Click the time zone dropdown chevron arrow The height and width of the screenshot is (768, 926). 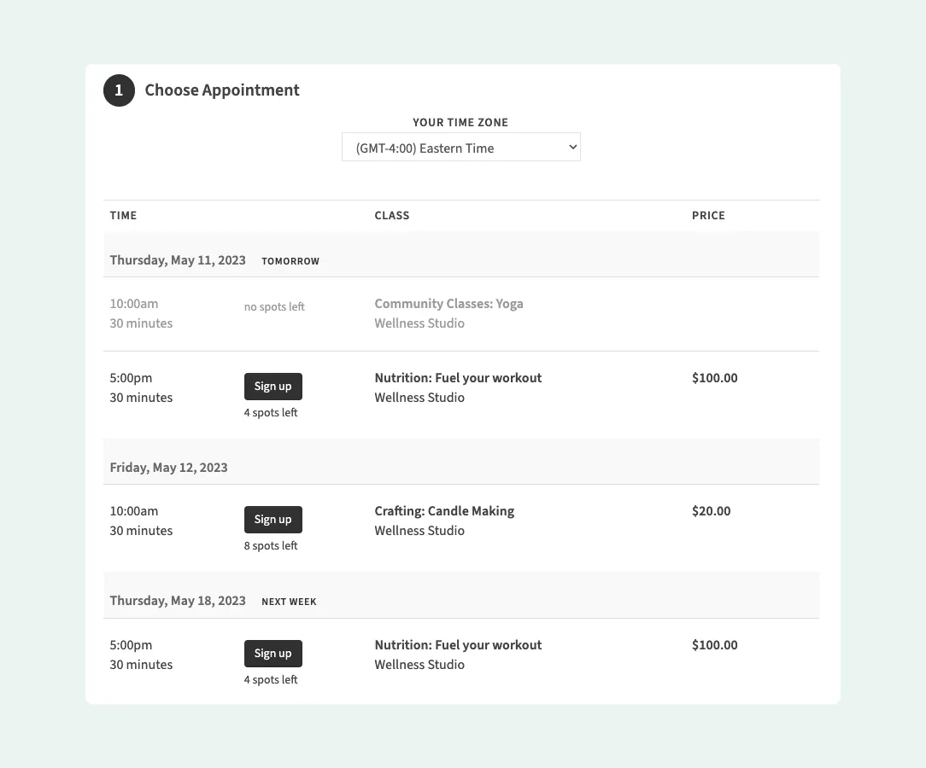[x=571, y=147]
